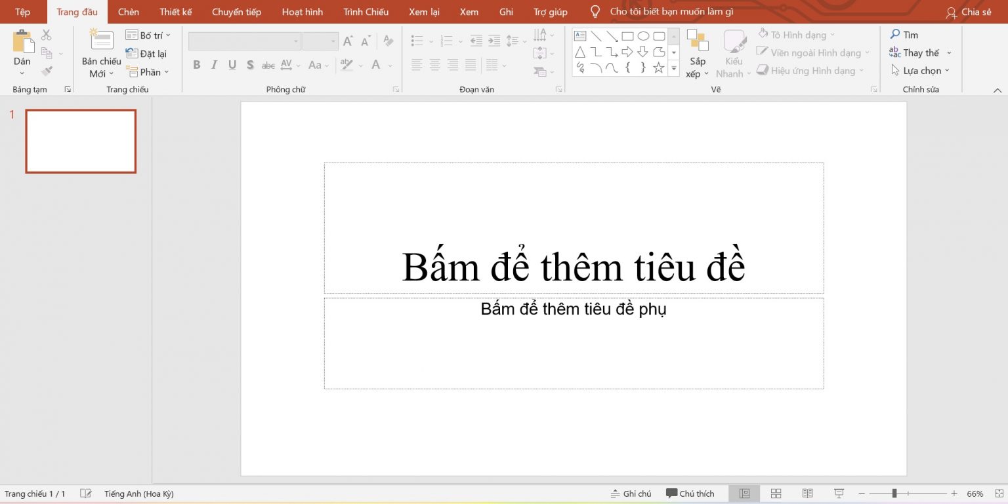
Task: Switch to the Thiết kế design tab
Action: click(x=175, y=12)
